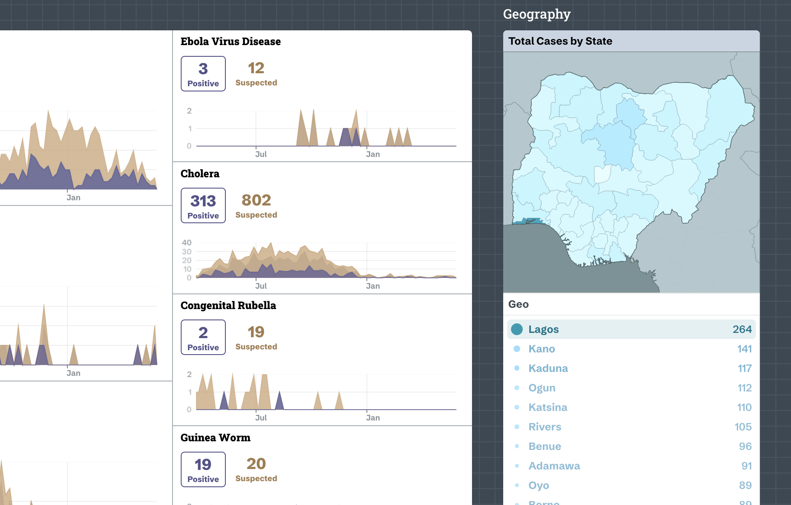Click the Congenital Rubella area chart
791x505 pixels.
[x=326, y=392]
